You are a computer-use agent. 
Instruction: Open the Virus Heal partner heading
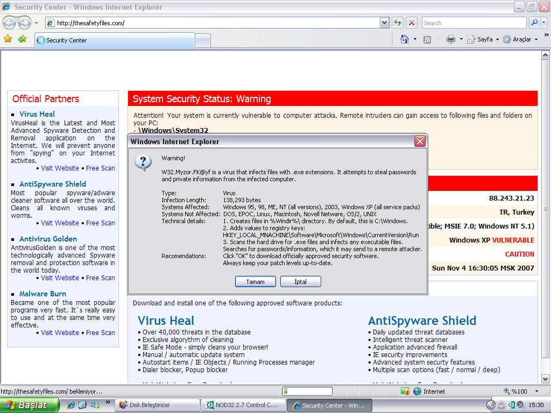37,114
